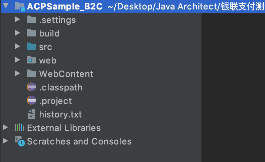
Task: Click the Eclipse icon beside .classpath
Action: [32, 87]
